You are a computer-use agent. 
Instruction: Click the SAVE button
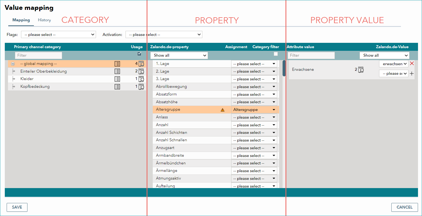tap(17, 207)
